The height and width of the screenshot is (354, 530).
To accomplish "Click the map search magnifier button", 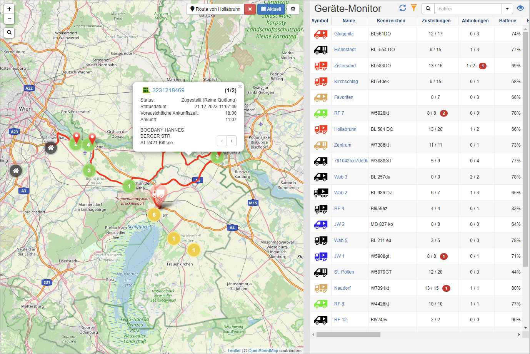I will click(x=9, y=33).
